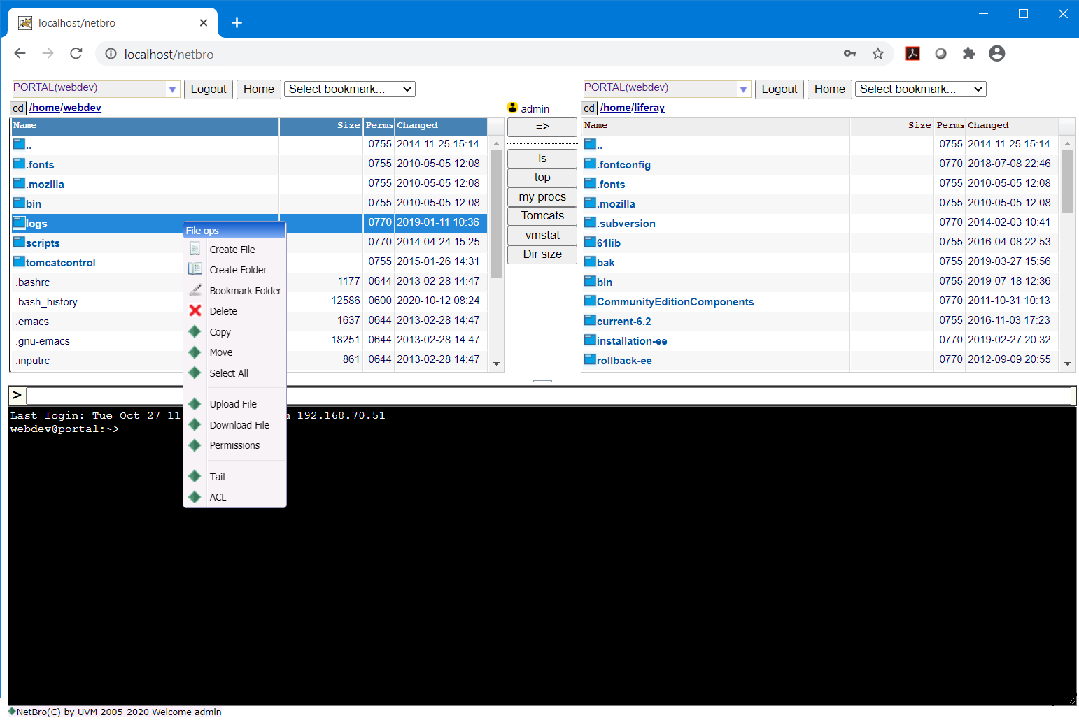This screenshot has height=720, width=1079.
Task: Click the logs folder icon
Action: click(x=20, y=223)
